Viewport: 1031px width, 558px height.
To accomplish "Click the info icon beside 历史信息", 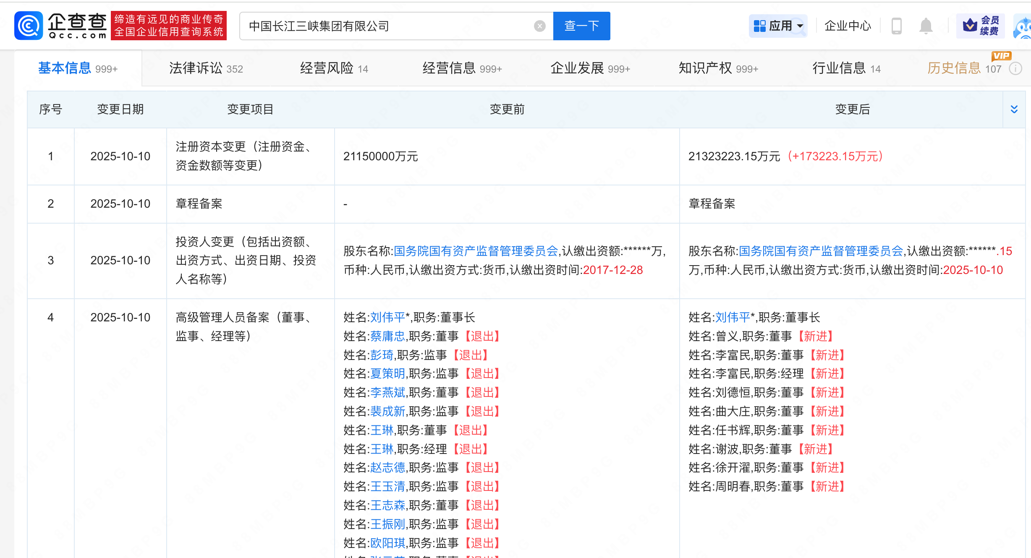I will pos(1015,69).
